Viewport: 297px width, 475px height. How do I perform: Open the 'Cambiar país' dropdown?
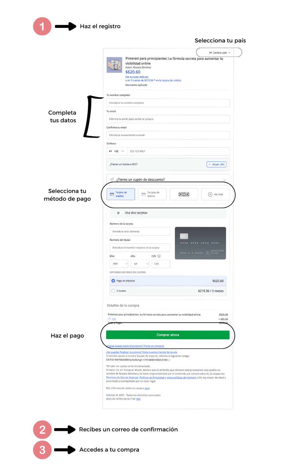click(x=219, y=53)
